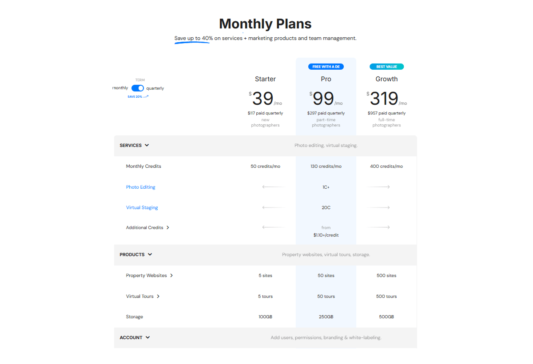The height and width of the screenshot is (364, 533).
Task: Click the Property Websites right chevron
Action: tap(171, 276)
